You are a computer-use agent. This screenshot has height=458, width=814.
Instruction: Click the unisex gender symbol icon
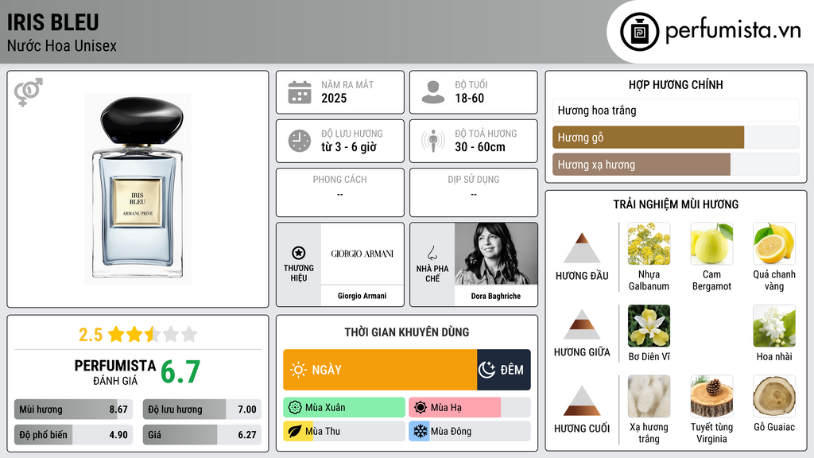(28, 92)
